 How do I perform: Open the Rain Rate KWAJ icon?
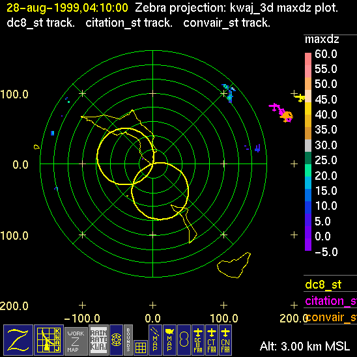98,340
